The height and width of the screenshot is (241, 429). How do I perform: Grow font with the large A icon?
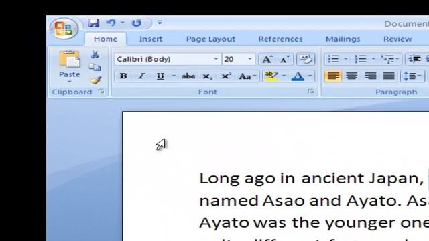tap(267, 59)
